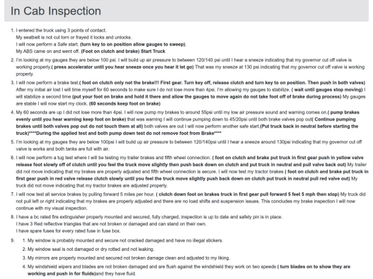Click sub-item 'My window is probably mounted'
This screenshot has height=279, width=373.
pyautogui.click(x=125, y=240)
